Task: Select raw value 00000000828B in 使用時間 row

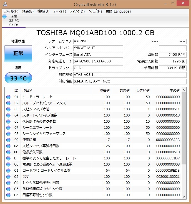Action: (168, 140)
